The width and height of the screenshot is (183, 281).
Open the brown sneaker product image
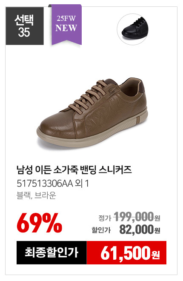pyautogui.click(x=92, y=113)
